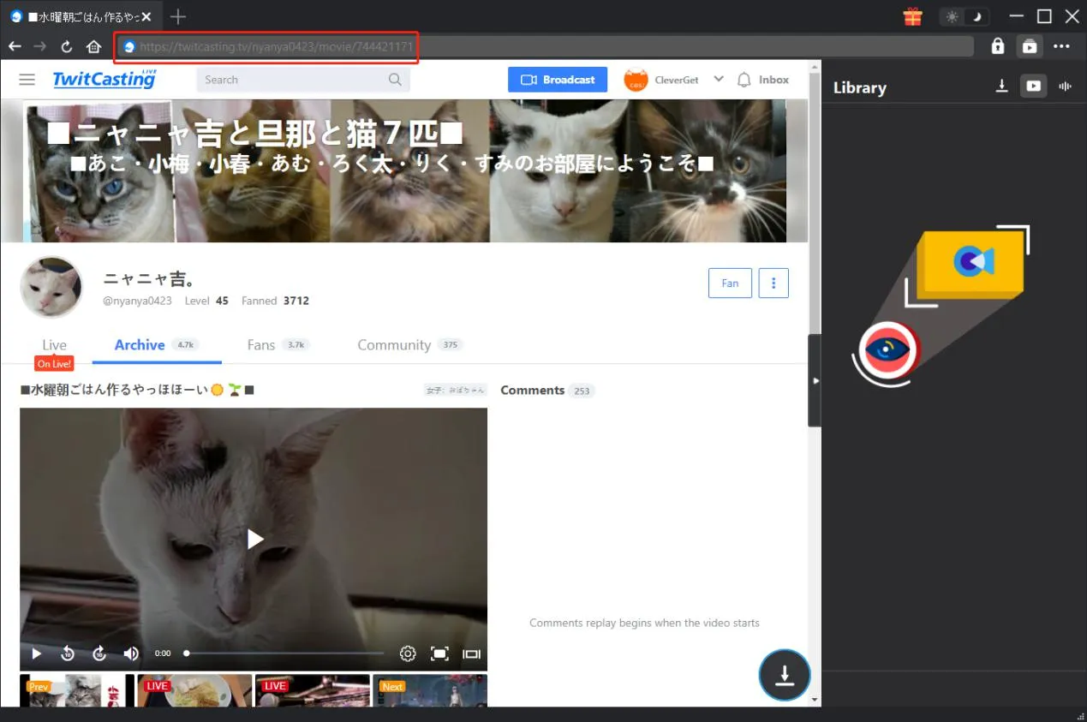Click the gift box icon in title bar
Image resolution: width=1087 pixels, height=722 pixels.
coord(912,16)
